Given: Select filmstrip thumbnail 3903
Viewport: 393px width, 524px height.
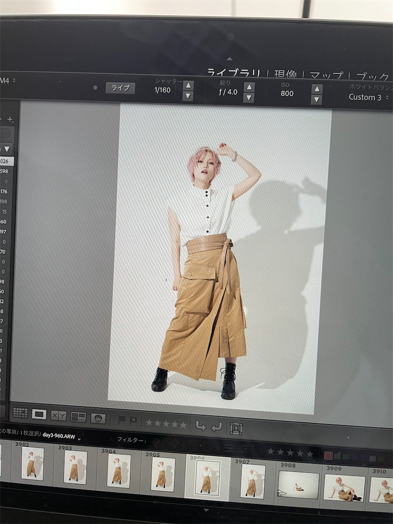Looking at the screenshot, I should (x=75, y=467).
